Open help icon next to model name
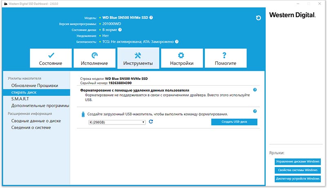 tap(151, 18)
